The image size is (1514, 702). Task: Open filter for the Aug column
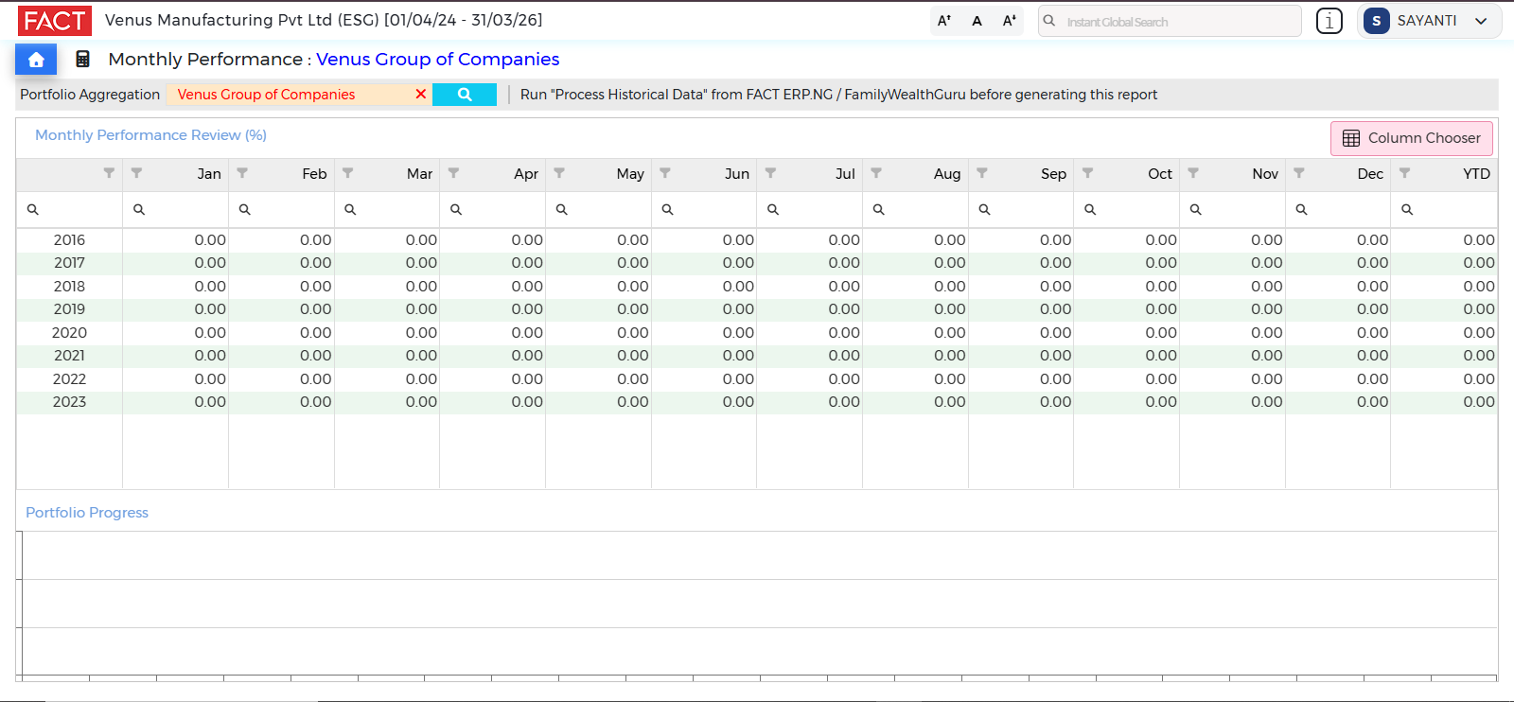876,173
